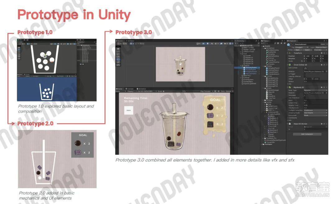Screen dimensions: 336x204
Task: Select the TextMesh Pro folder in Project panel
Action: tap(270, 138)
